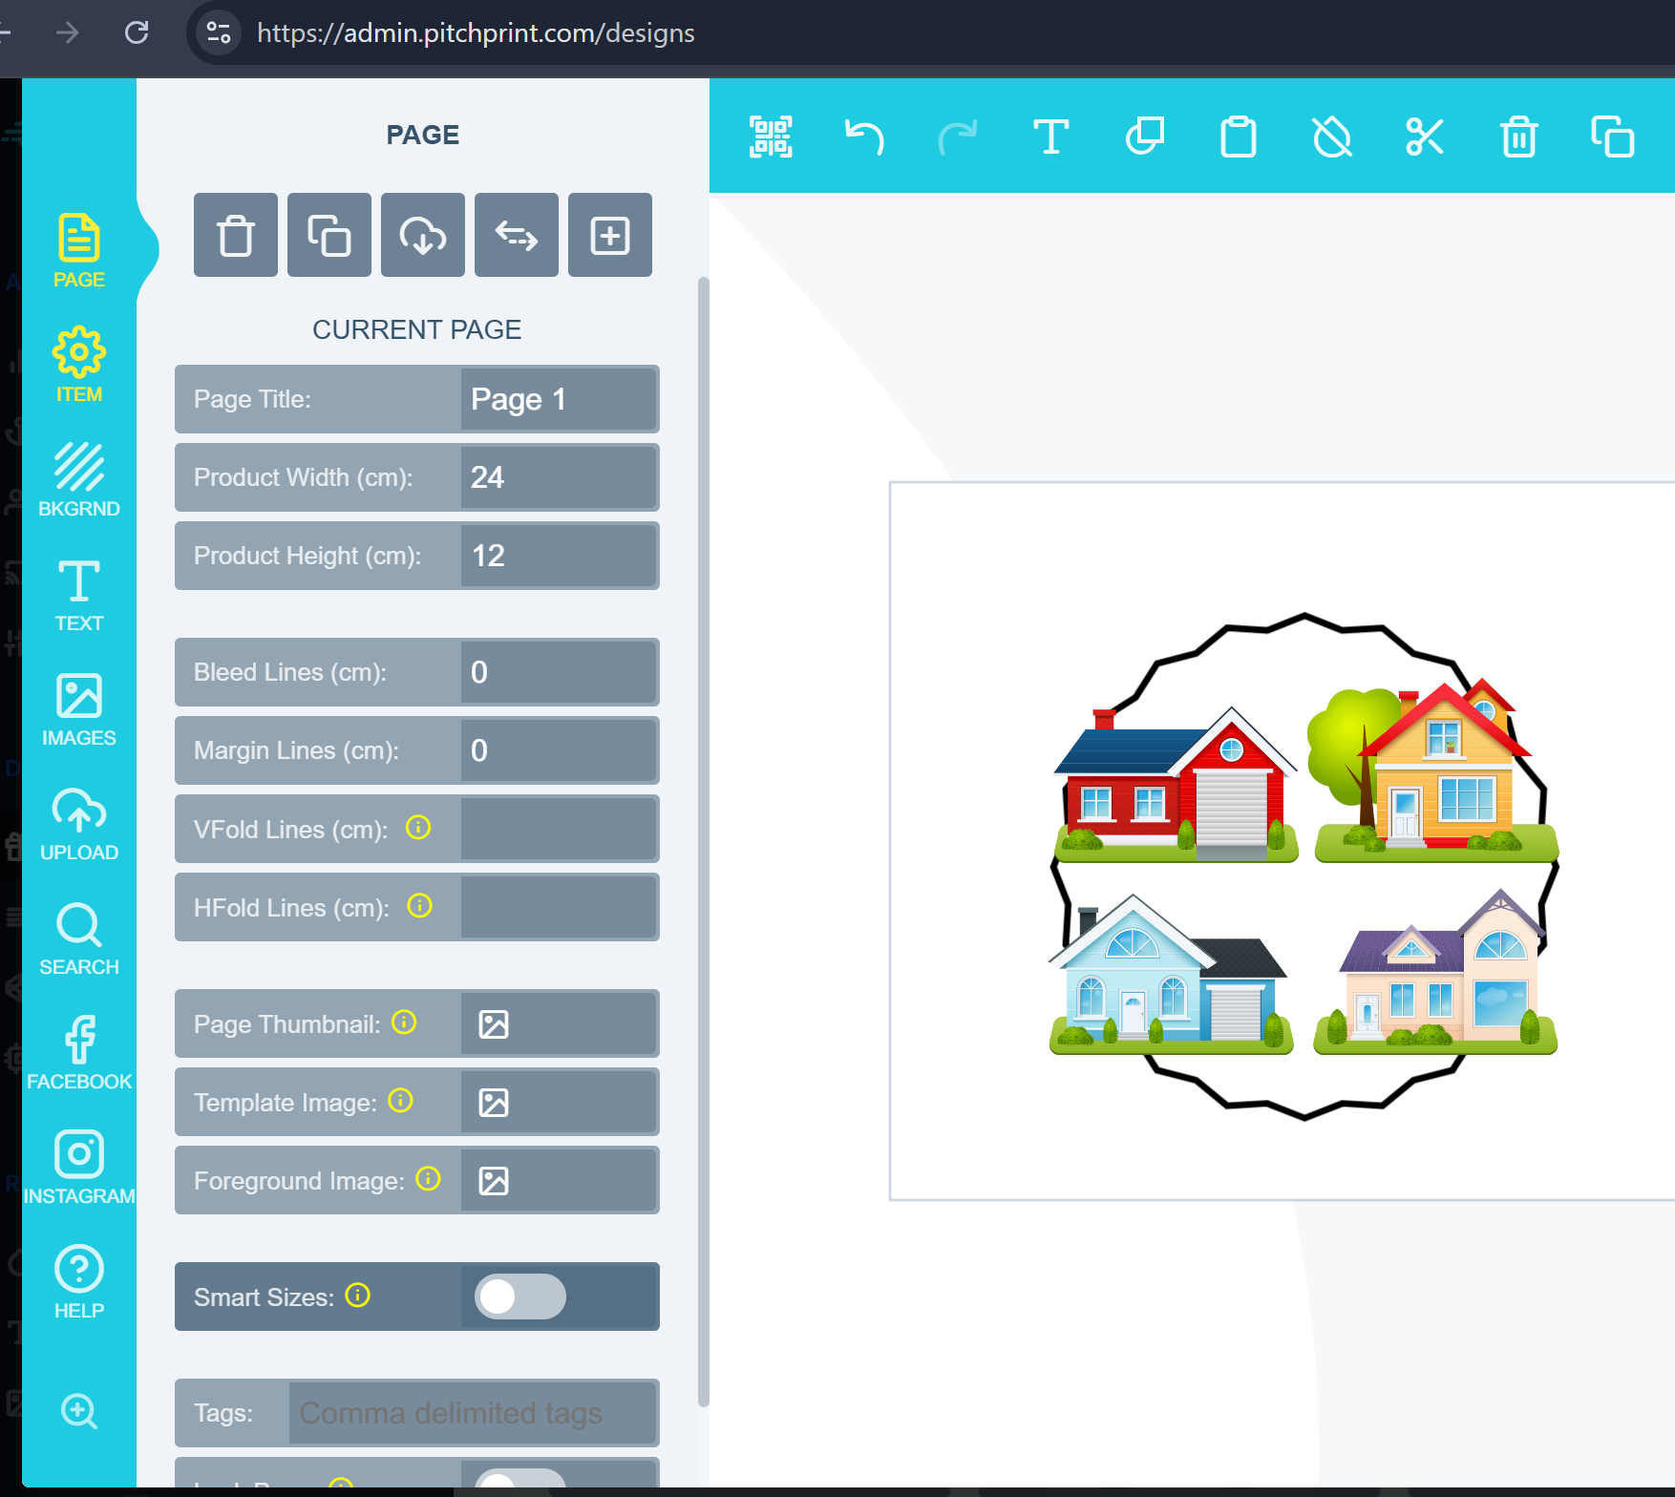Open the BKGRND sidebar tab
1675x1497 pixels.
(x=79, y=480)
